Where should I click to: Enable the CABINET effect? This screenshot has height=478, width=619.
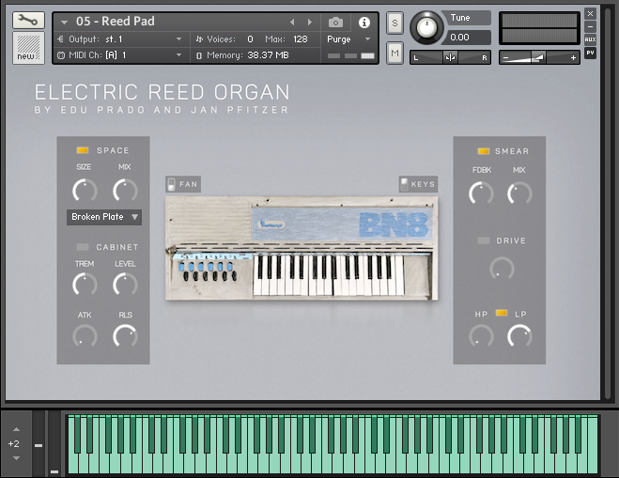83,247
